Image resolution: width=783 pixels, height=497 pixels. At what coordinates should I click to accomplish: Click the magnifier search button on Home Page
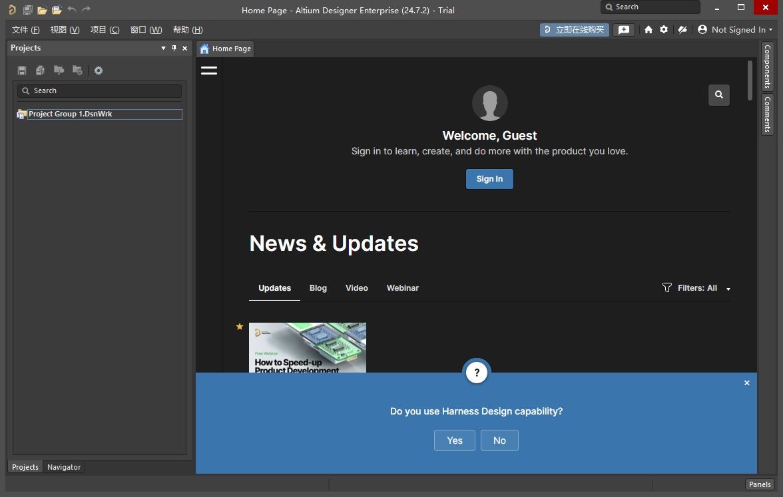point(718,94)
